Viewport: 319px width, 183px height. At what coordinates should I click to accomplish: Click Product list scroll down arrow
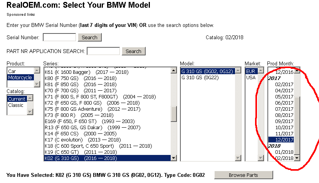pyautogui.click(x=37, y=84)
